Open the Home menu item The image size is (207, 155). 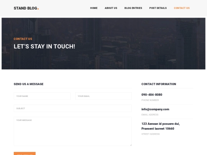(x=94, y=8)
